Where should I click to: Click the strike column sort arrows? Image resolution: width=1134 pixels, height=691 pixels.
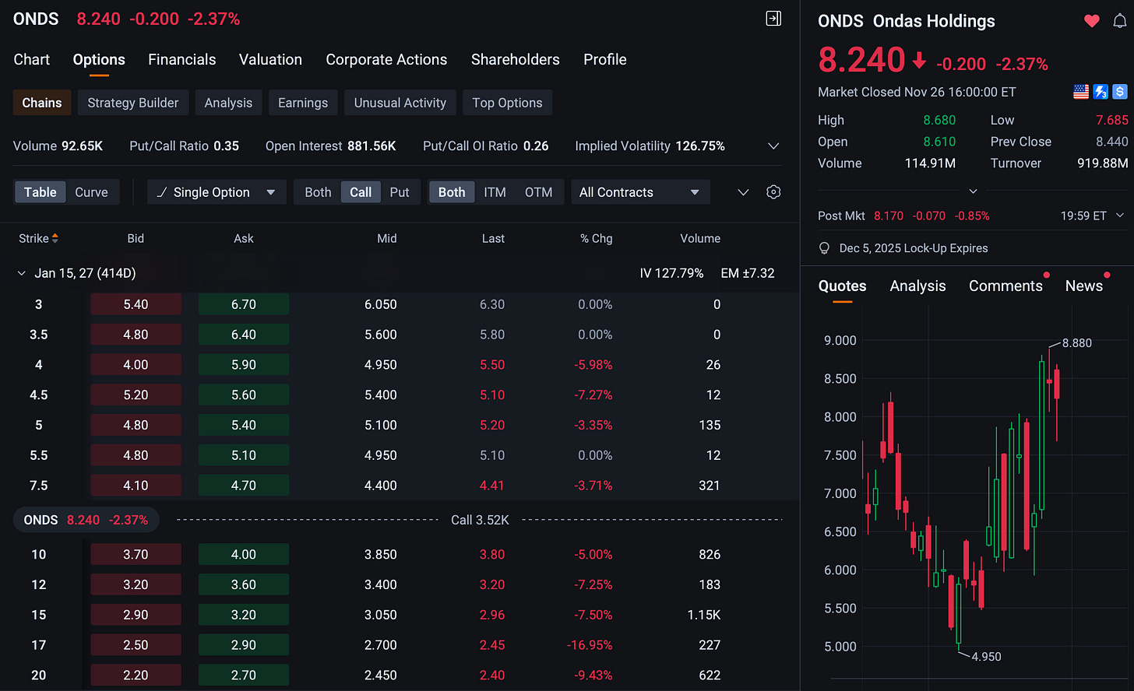point(55,239)
